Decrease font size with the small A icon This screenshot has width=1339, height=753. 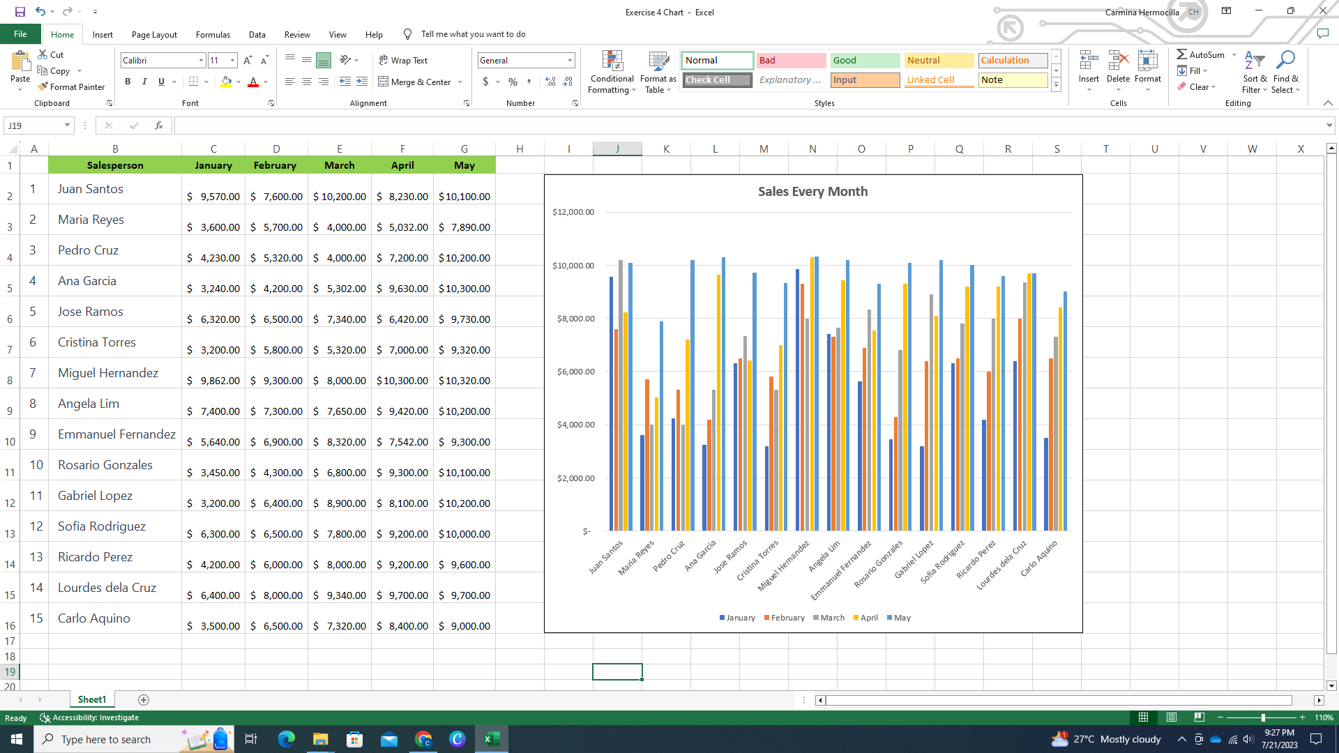[264, 61]
